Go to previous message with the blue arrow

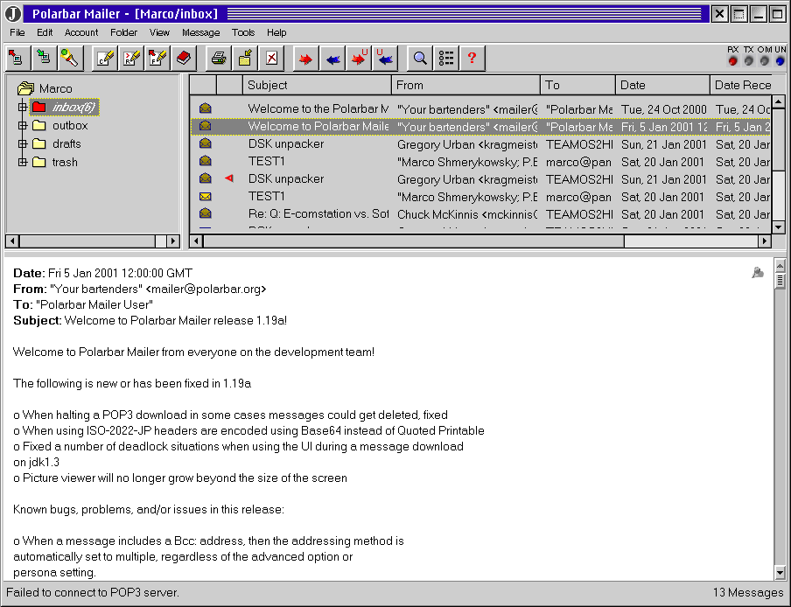(x=332, y=58)
